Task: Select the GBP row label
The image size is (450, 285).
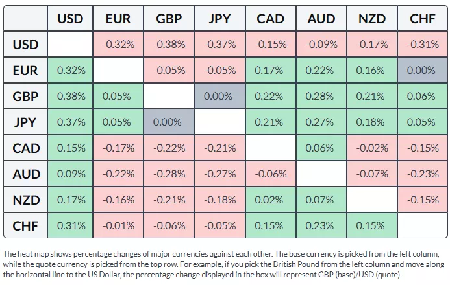Action: point(26,97)
